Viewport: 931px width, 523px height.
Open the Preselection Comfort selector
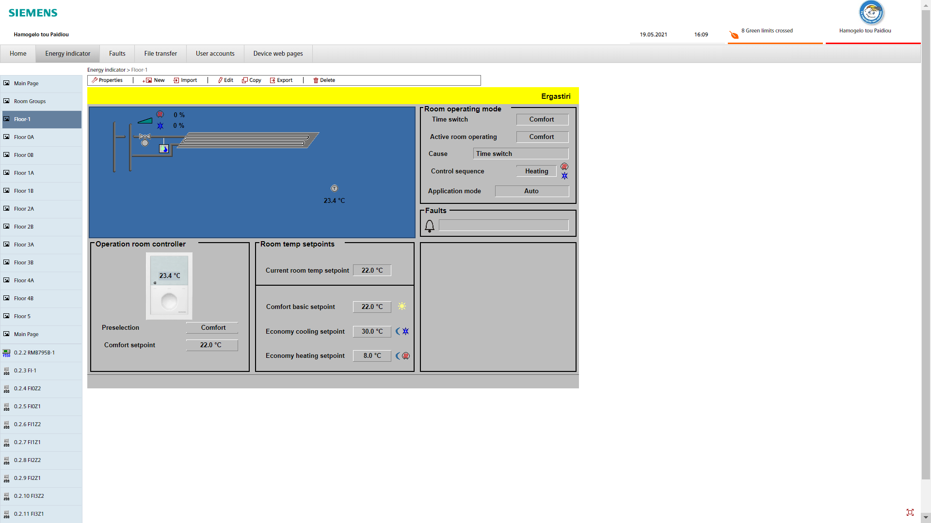pyautogui.click(x=212, y=328)
